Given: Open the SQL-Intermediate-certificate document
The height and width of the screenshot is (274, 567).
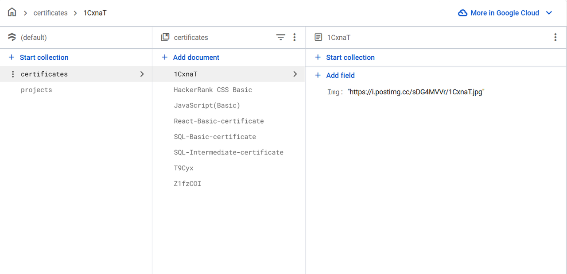Looking at the screenshot, I should (229, 152).
